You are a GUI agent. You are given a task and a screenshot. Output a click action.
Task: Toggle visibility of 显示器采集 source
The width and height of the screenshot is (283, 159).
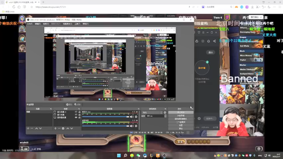(x=76, y=117)
